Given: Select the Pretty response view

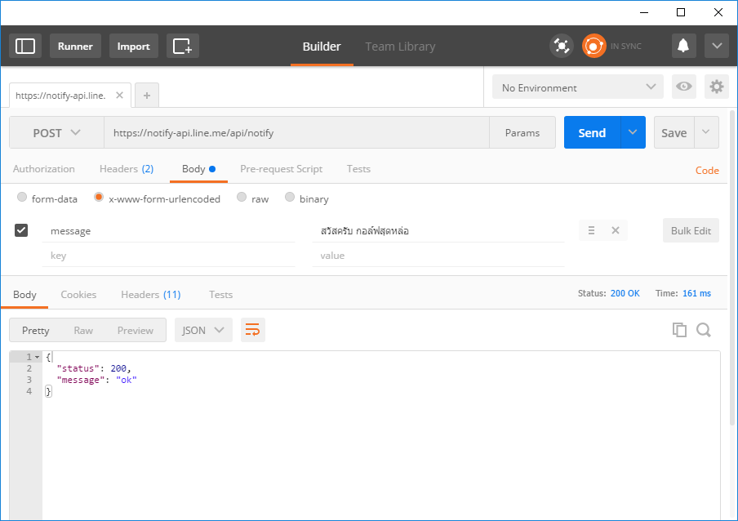Looking at the screenshot, I should [35, 331].
